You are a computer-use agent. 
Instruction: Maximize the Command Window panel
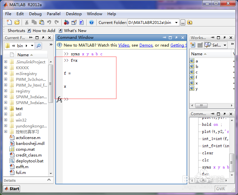pyautogui.click(x=170, y=38)
